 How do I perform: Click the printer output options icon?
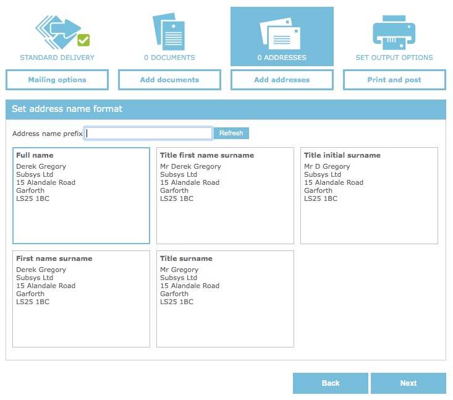[x=394, y=32]
